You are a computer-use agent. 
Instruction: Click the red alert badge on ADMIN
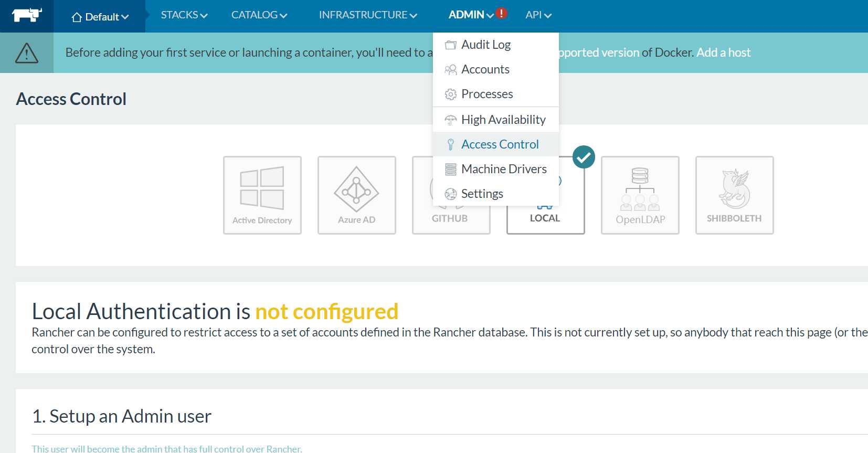click(x=501, y=13)
